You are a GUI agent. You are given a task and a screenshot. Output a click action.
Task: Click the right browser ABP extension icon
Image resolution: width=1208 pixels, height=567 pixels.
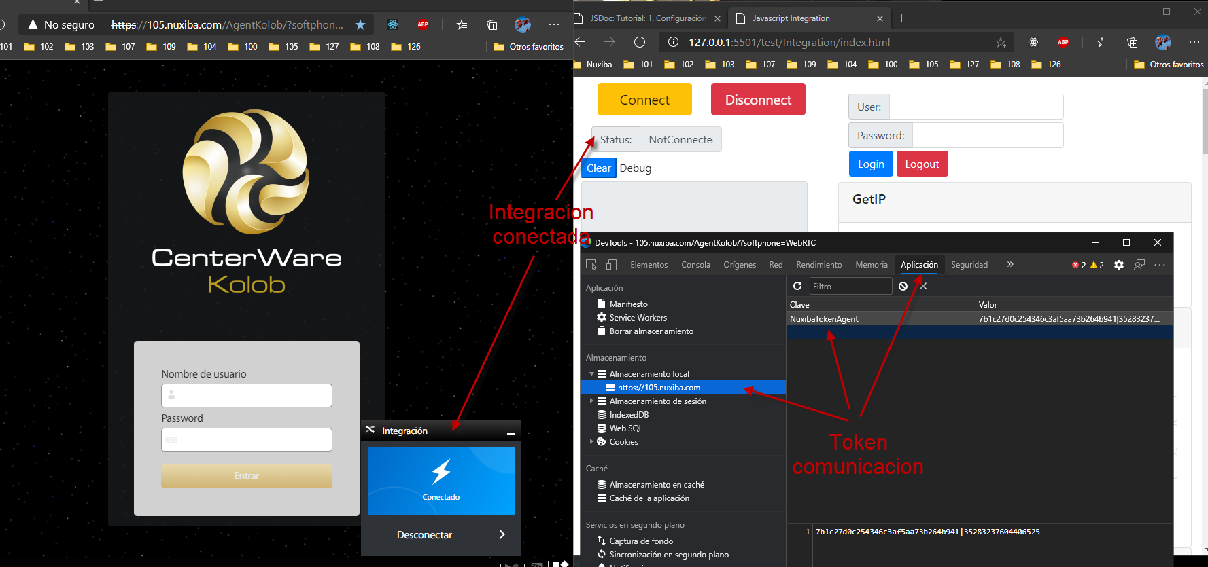pos(1063,42)
